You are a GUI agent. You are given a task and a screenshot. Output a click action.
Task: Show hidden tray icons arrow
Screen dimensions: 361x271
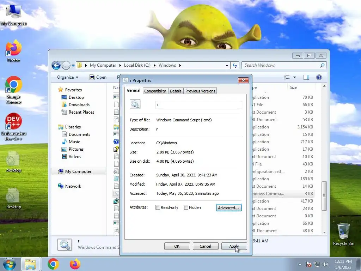(300, 264)
